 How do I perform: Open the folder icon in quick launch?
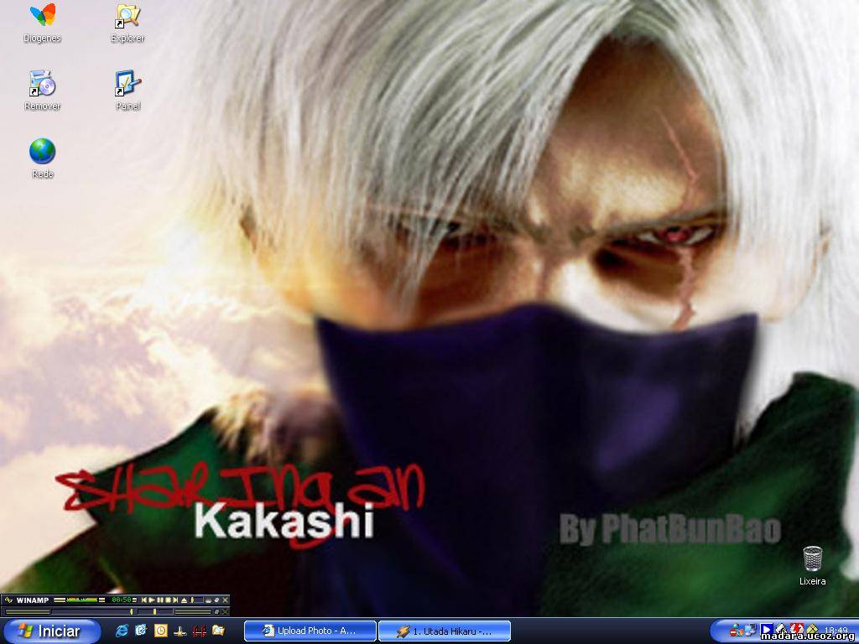218,630
